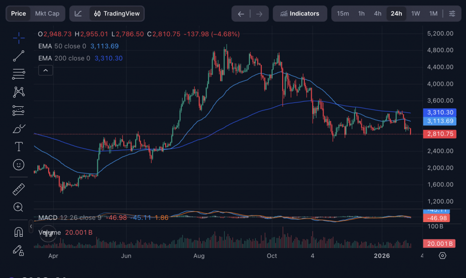Viewport: 466px width, 278px height.
Task: Select the TradingView chart mode button
Action: coord(116,14)
